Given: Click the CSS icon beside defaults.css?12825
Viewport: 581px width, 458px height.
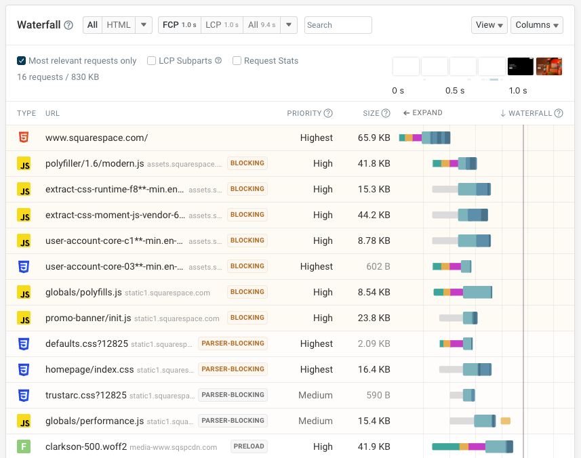Looking at the screenshot, I should coord(24,343).
